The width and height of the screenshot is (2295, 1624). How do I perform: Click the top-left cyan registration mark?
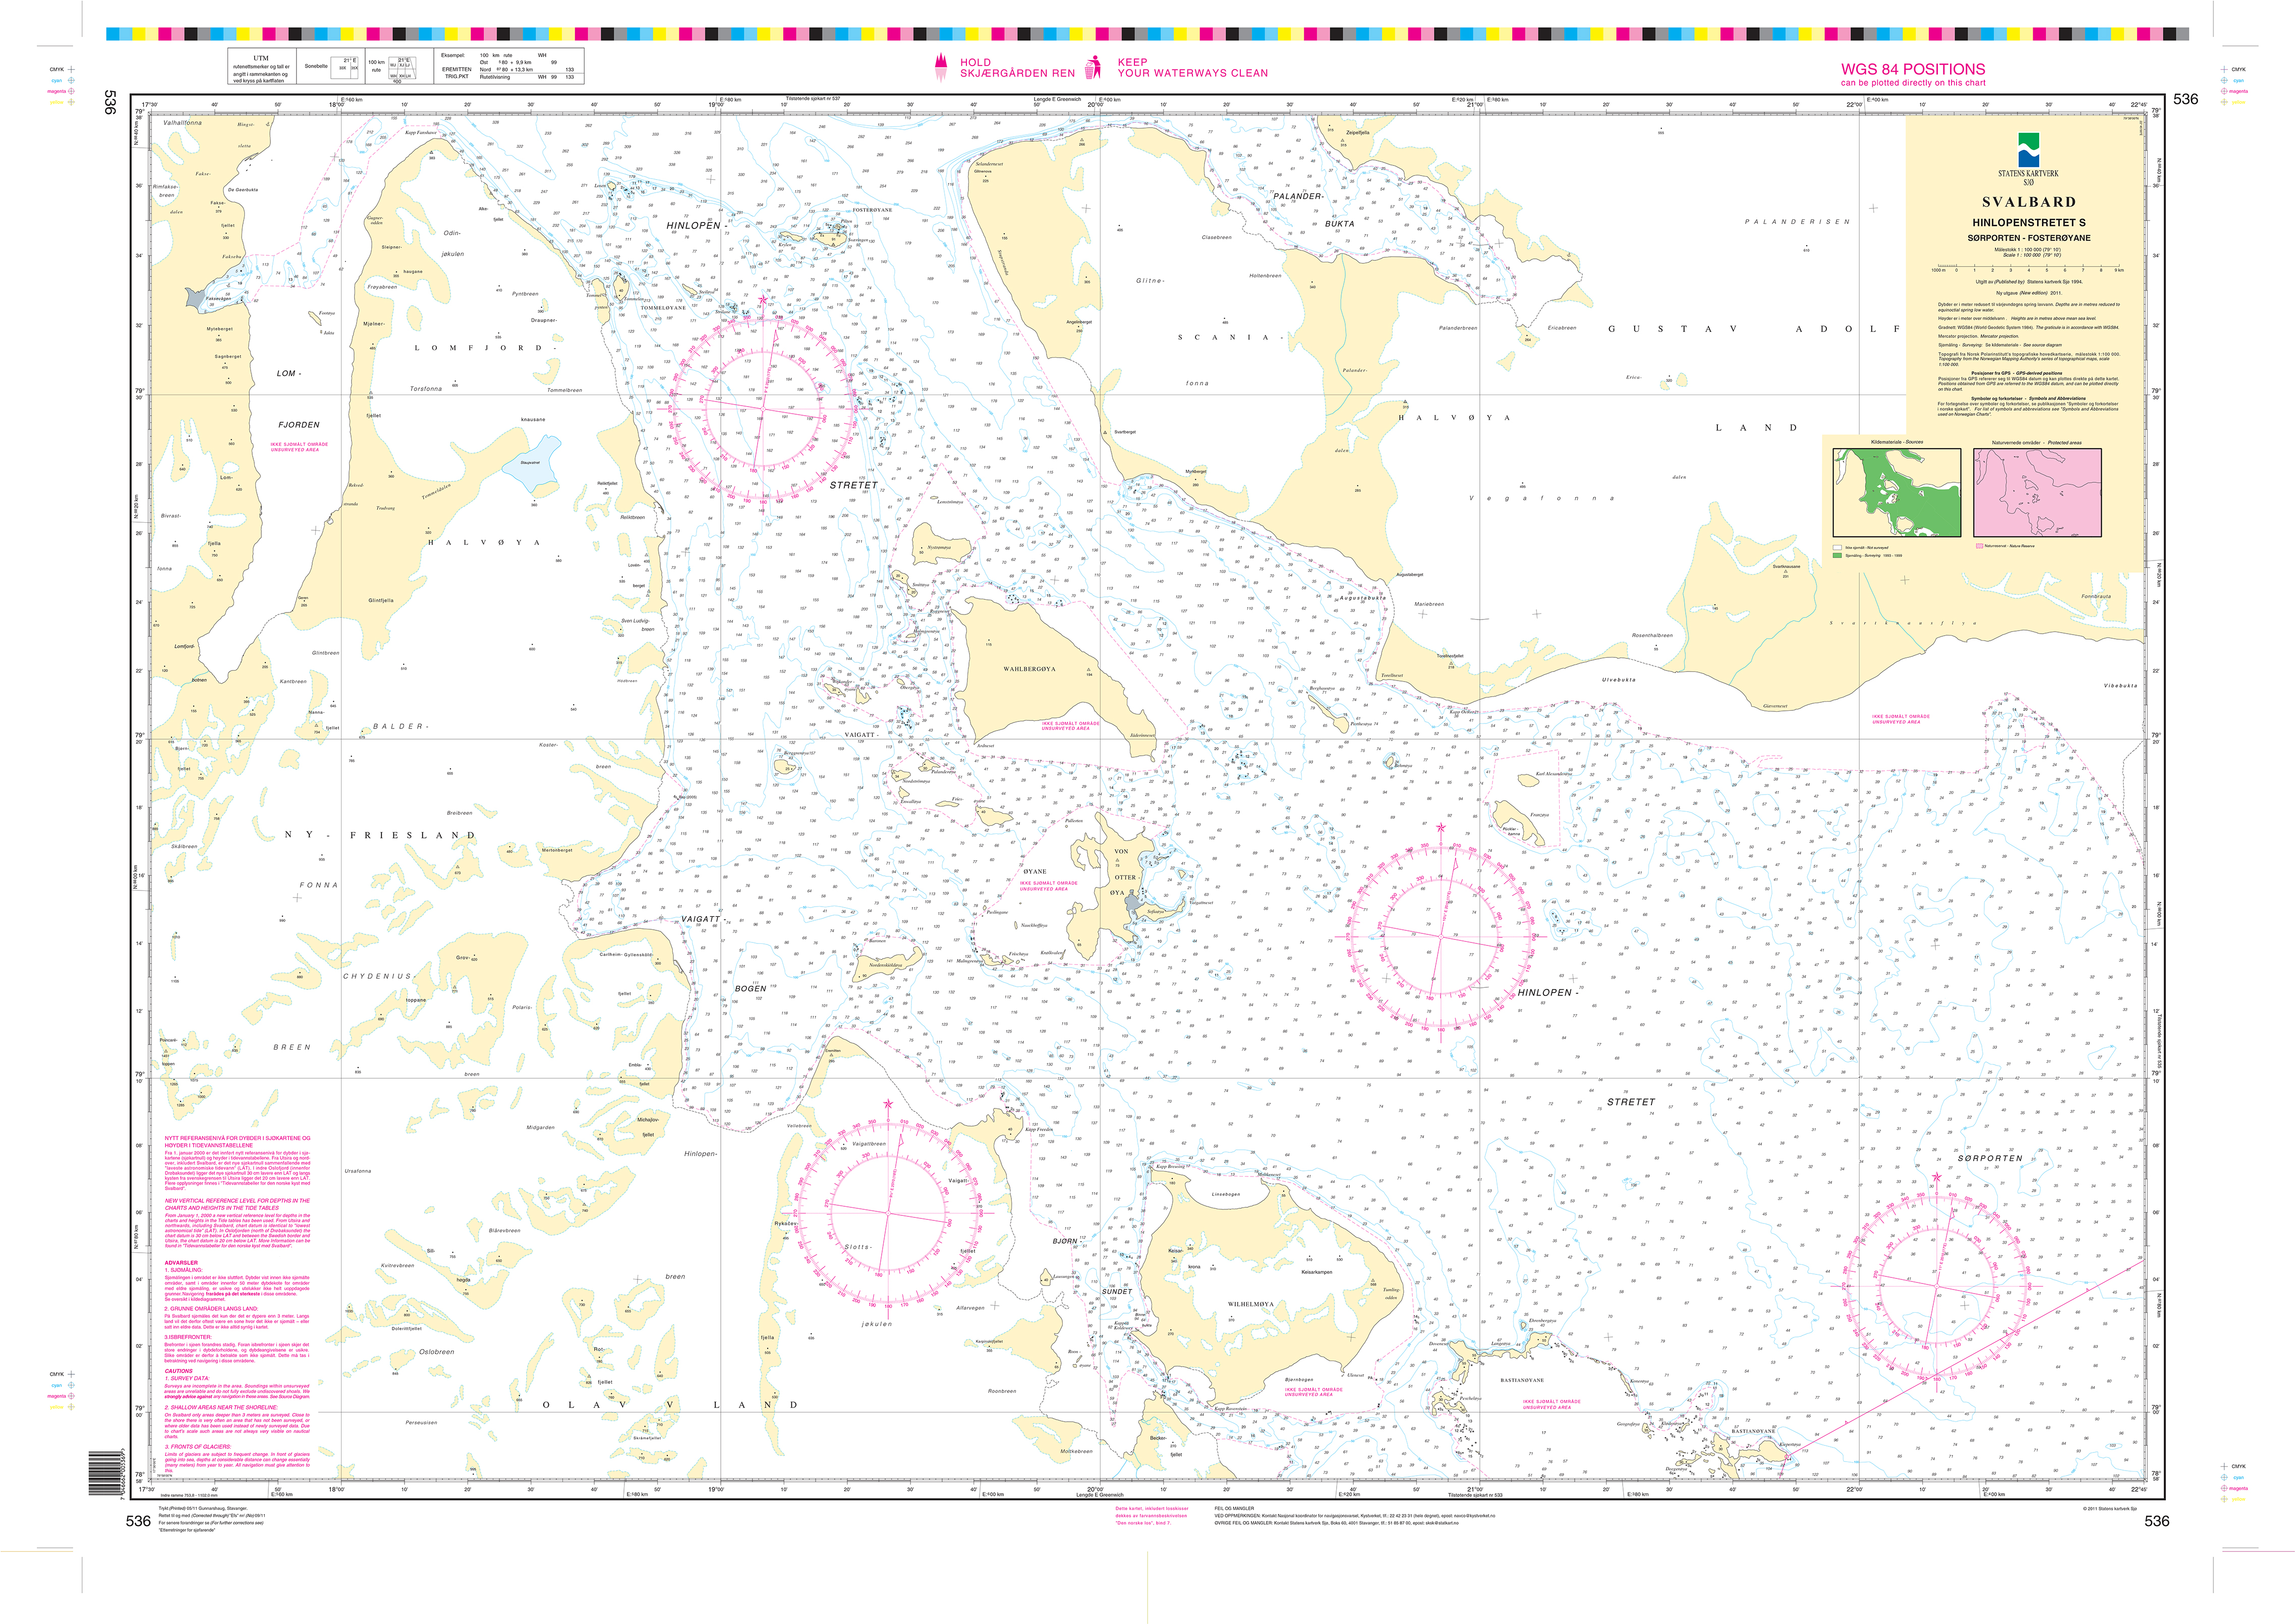coord(71,81)
